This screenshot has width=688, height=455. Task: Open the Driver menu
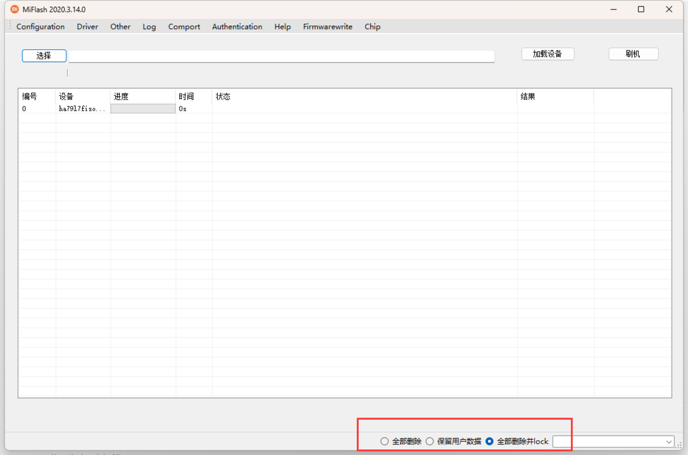[x=87, y=27]
